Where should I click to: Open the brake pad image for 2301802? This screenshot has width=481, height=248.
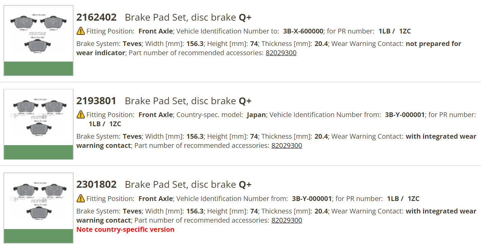38,201
